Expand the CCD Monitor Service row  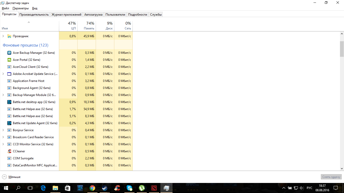[x=3, y=144]
